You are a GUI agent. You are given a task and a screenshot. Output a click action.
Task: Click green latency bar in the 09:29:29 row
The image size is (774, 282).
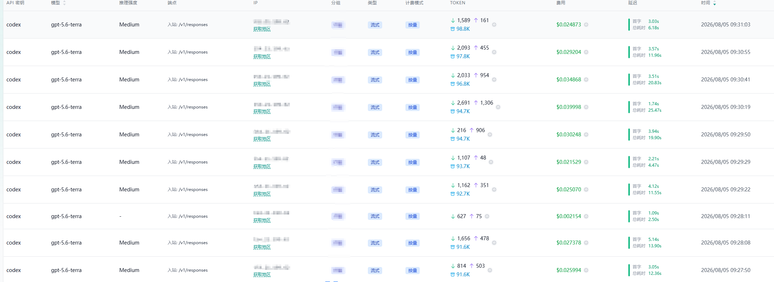[x=629, y=162]
